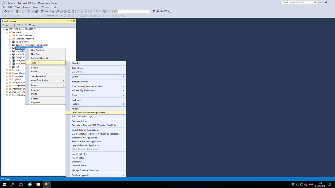Click the Connect Object Explorer plug icon
The image size is (335, 188).
tap(15, 25)
